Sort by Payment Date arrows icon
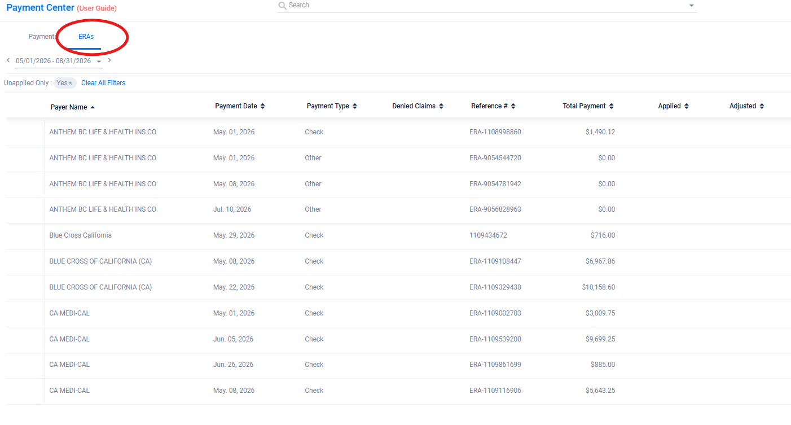Image resolution: width=791 pixels, height=425 pixels. tap(262, 106)
